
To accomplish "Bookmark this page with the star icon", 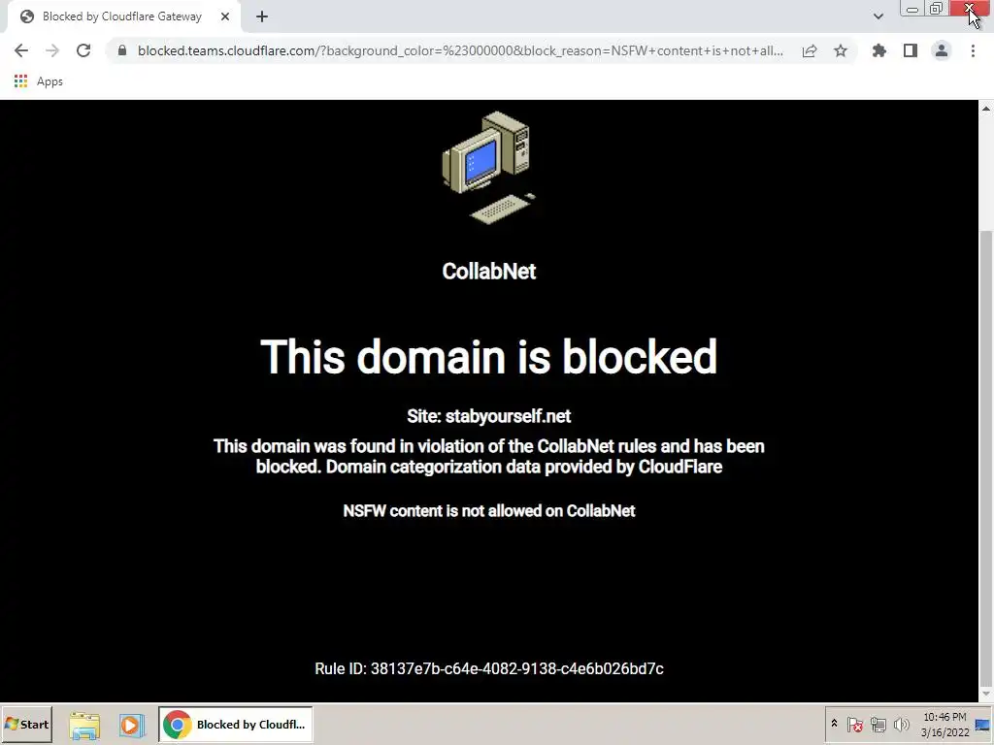I will click(x=841, y=50).
